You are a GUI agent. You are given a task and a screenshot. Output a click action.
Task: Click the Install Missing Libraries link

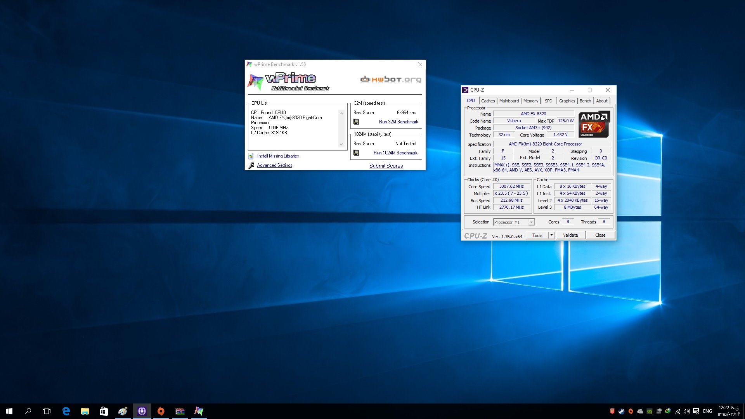(x=278, y=156)
